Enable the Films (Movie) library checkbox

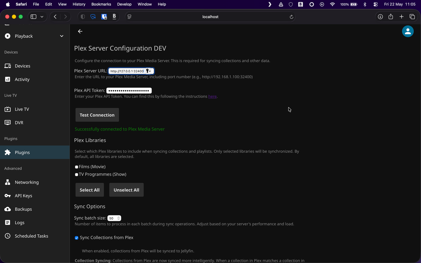pyautogui.click(x=76, y=167)
